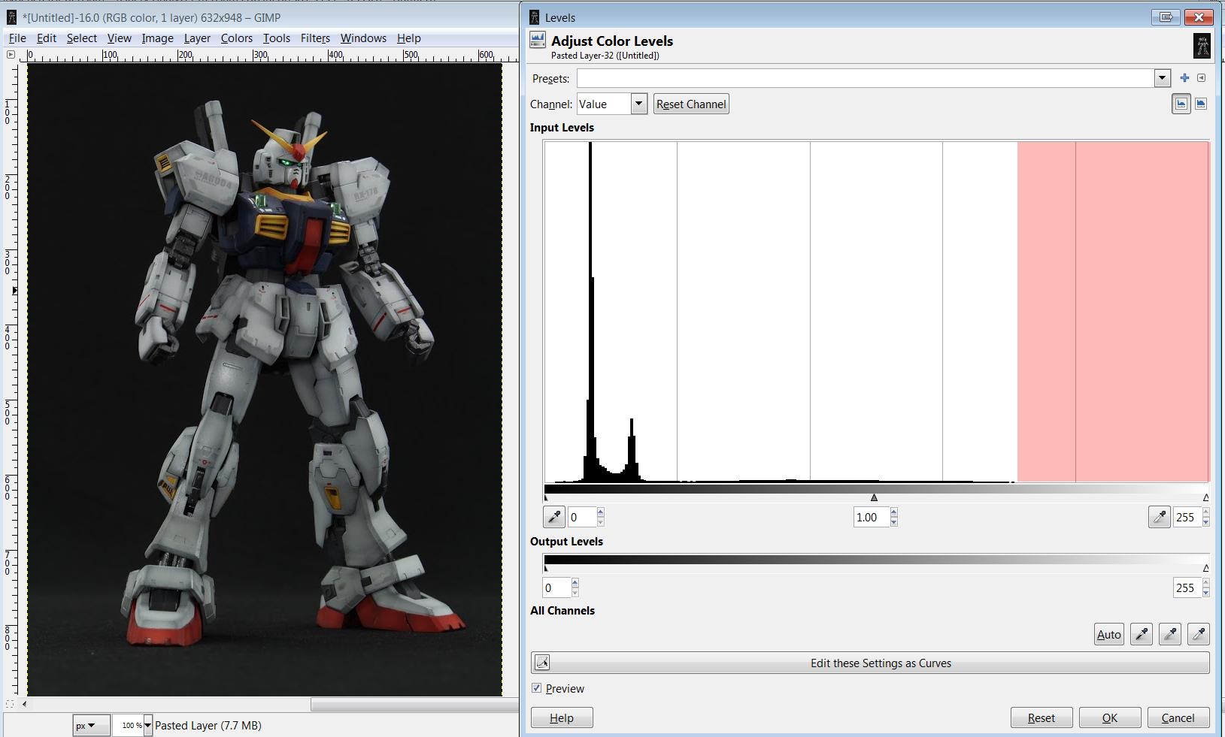Click the Levels dialog header icon

[538, 41]
